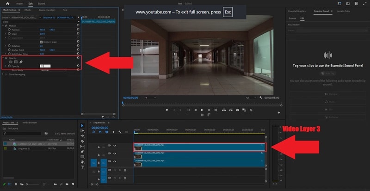The height and width of the screenshot is (191, 370).
Task: Expand the Scale property
Action: pos(6,34)
